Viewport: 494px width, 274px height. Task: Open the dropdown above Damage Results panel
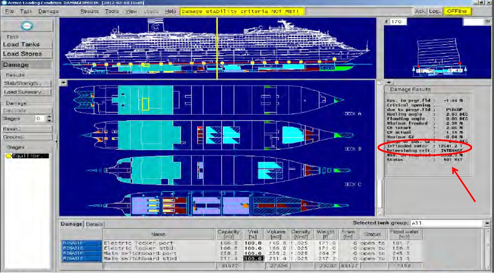(388, 82)
